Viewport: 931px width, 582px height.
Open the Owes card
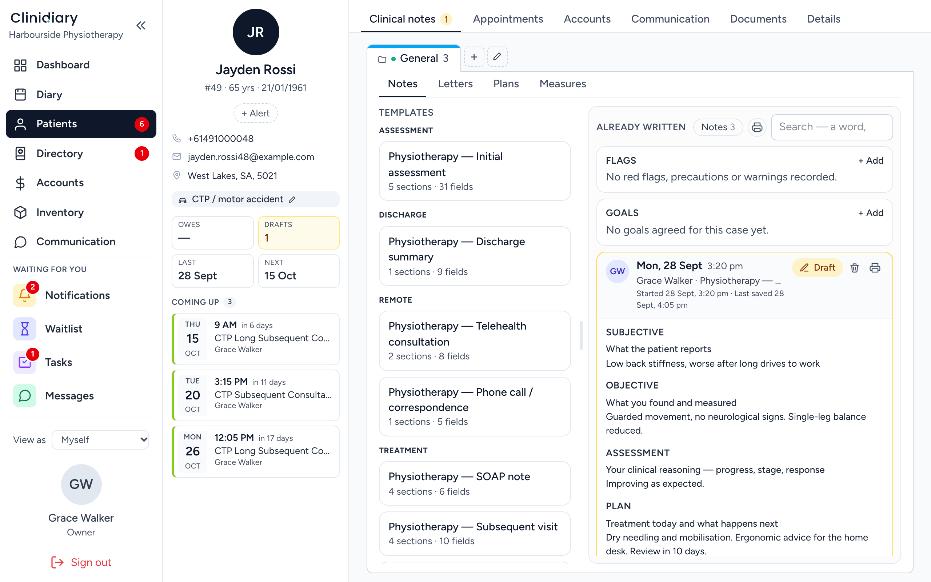(212, 232)
